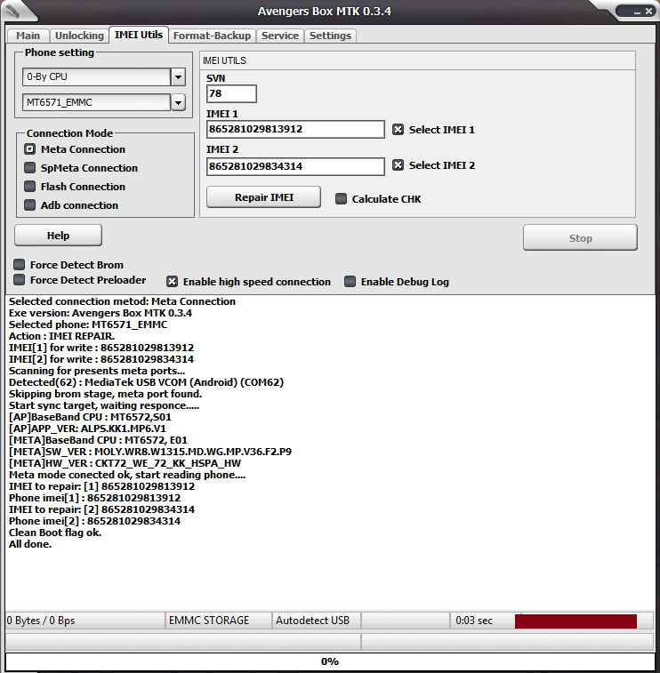Open the Service tab
The height and width of the screenshot is (673, 660).
click(x=280, y=36)
